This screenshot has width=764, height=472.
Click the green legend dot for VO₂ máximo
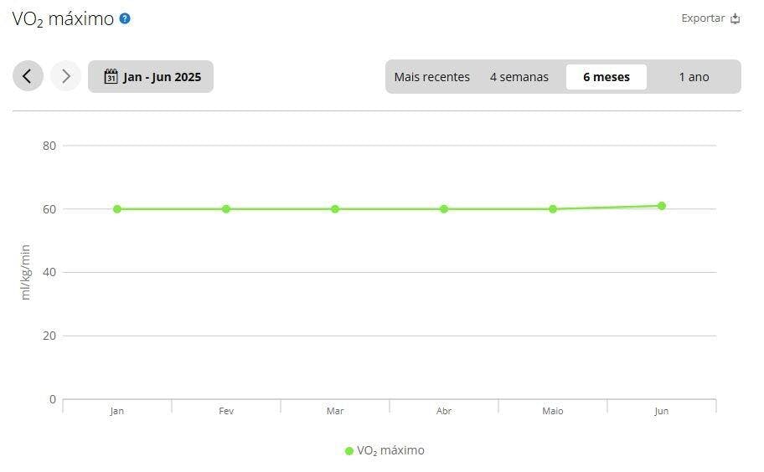coord(348,451)
